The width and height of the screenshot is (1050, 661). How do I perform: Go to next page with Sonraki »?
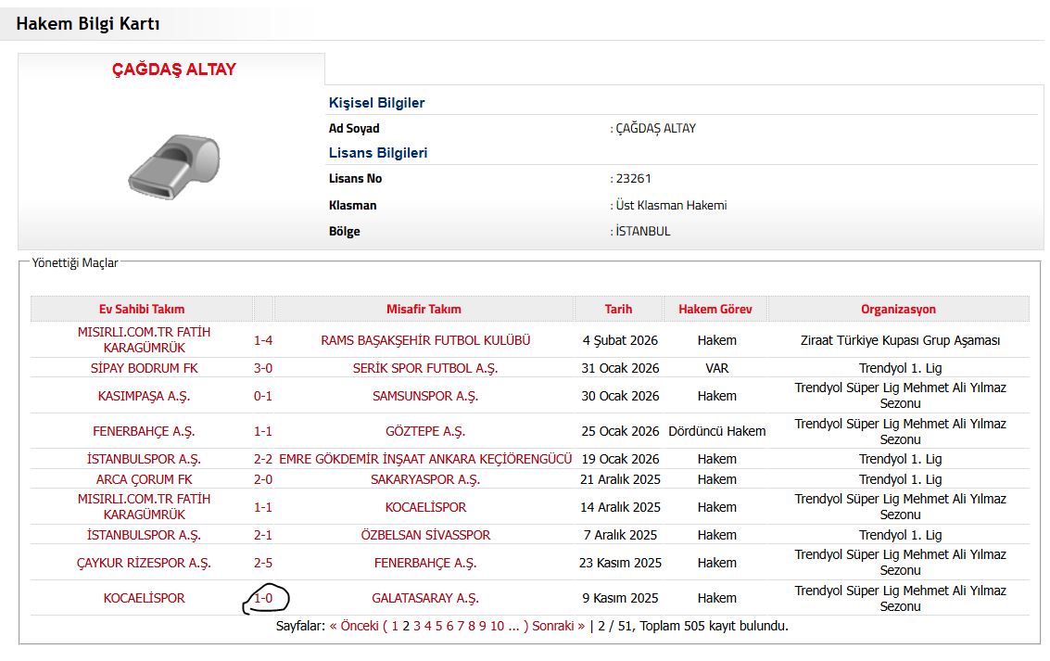point(559,626)
